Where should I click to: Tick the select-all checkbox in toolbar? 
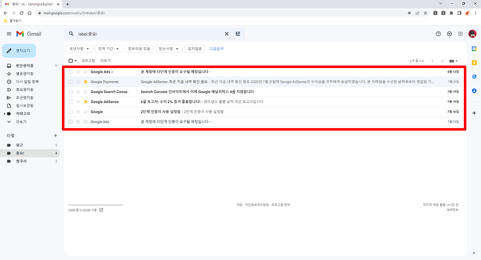coord(71,61)
